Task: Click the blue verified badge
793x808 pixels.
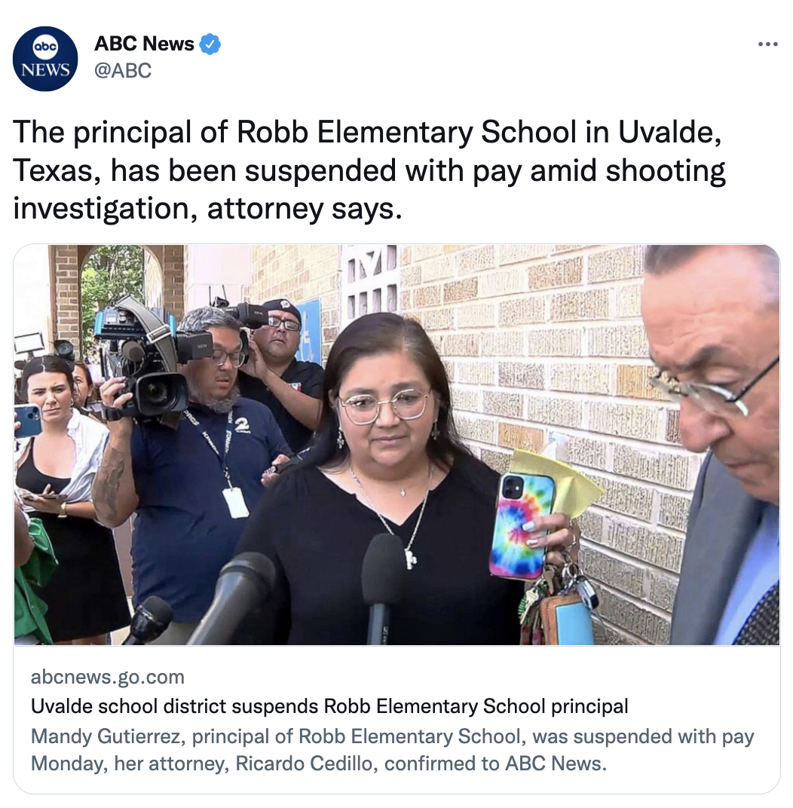Action: [210, 44]
